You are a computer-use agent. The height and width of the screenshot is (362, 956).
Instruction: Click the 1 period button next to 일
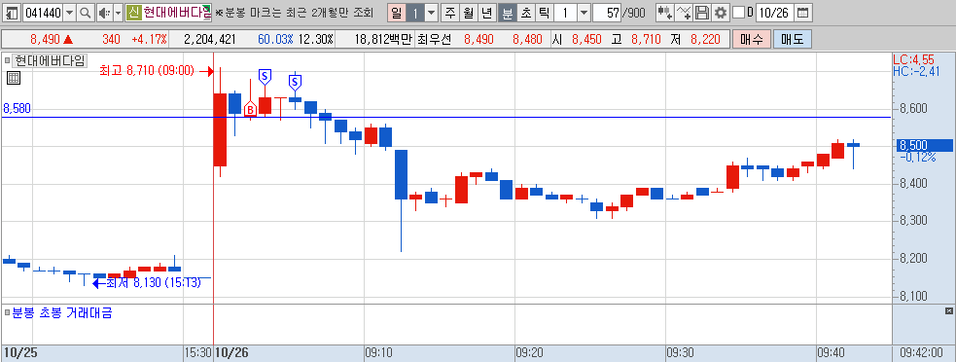(414, 13)
